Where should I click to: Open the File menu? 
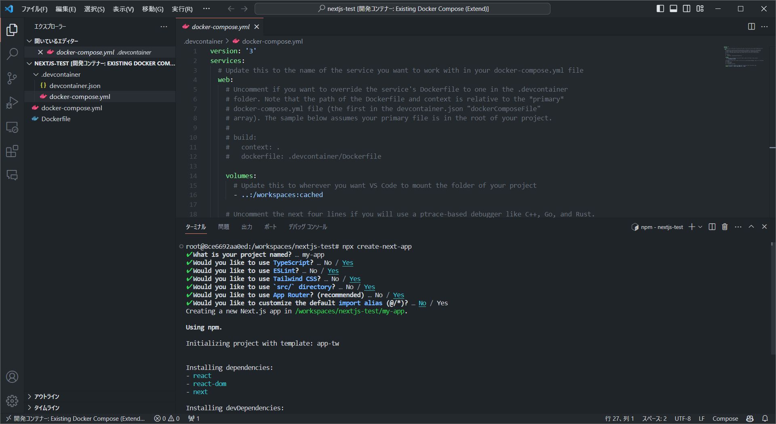34,9
